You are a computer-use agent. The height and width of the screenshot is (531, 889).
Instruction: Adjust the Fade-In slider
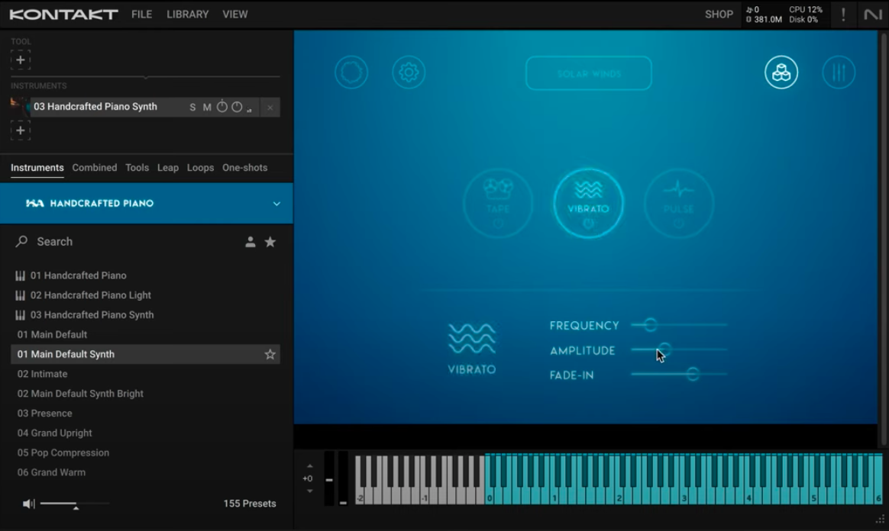point(679,374)
